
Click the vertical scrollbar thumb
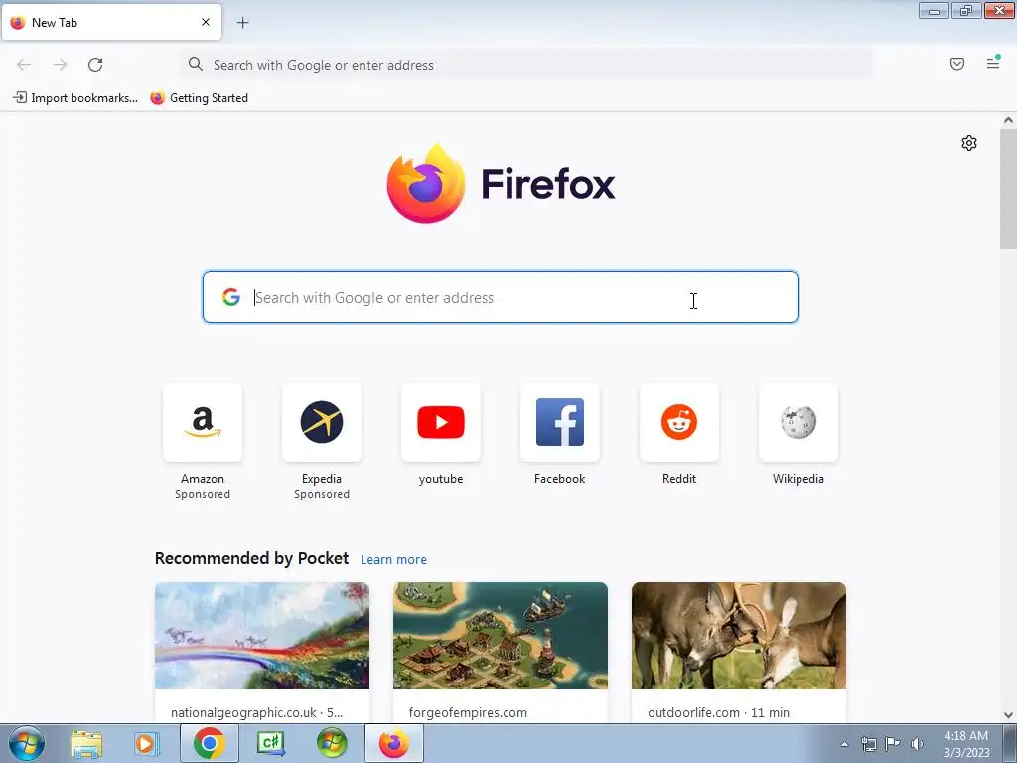coord(1008,188)
